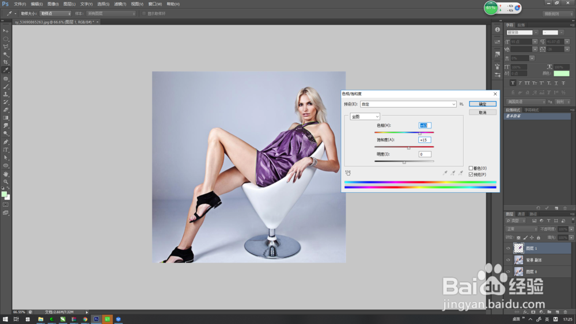Image resolution: width=576 pixels, height=324 pixels.
Task: Select the Path Selection tool
Action: click(x=6, y=158)
